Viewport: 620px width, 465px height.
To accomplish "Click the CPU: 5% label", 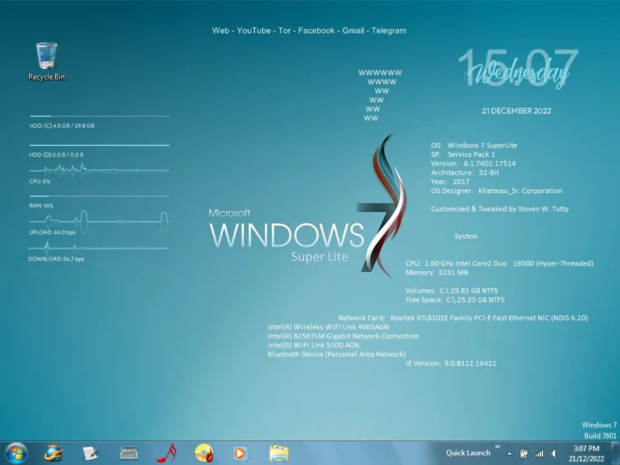I will pyautogui.click(x=39, y=181).
